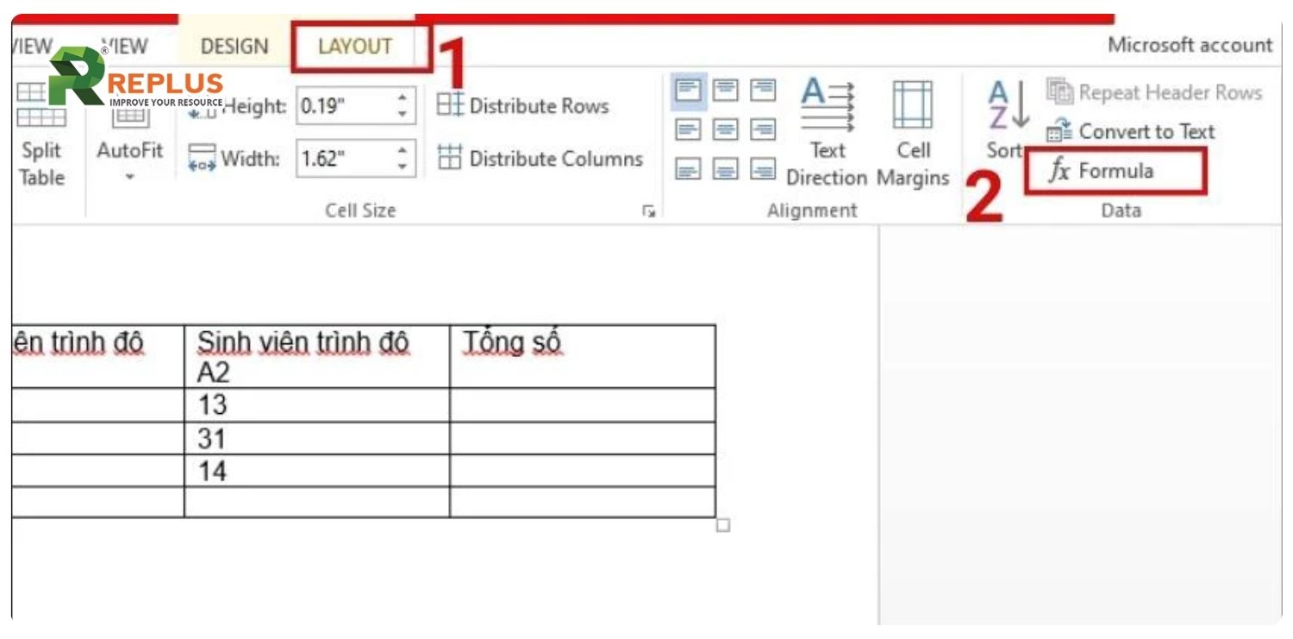Image resolution: width=1293 pixels, height=639 pixels.
Task: Increase row Height with up arrow
Action: point(403,97)
